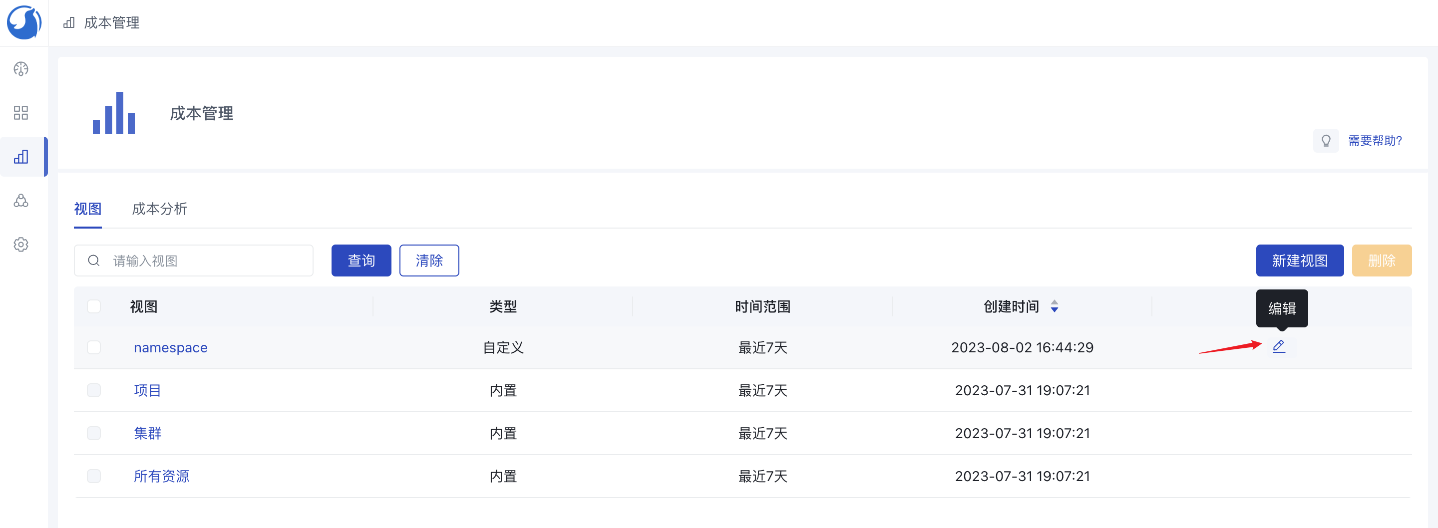Open the four-squares grid icon in sidebar
Screen dimensions: 1438x528
[x=20, y=113]
